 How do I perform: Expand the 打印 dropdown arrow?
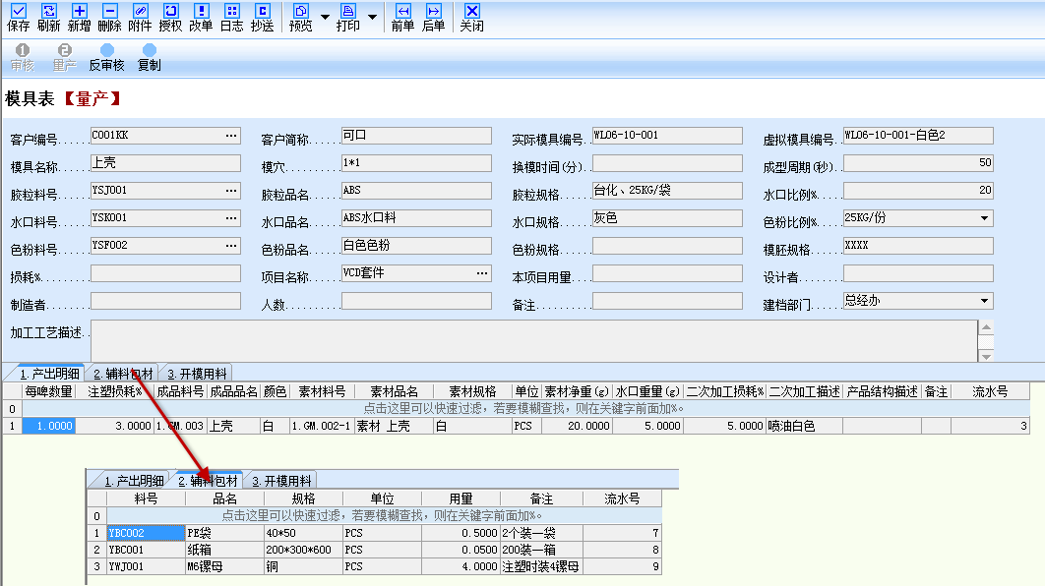point(373,17)
